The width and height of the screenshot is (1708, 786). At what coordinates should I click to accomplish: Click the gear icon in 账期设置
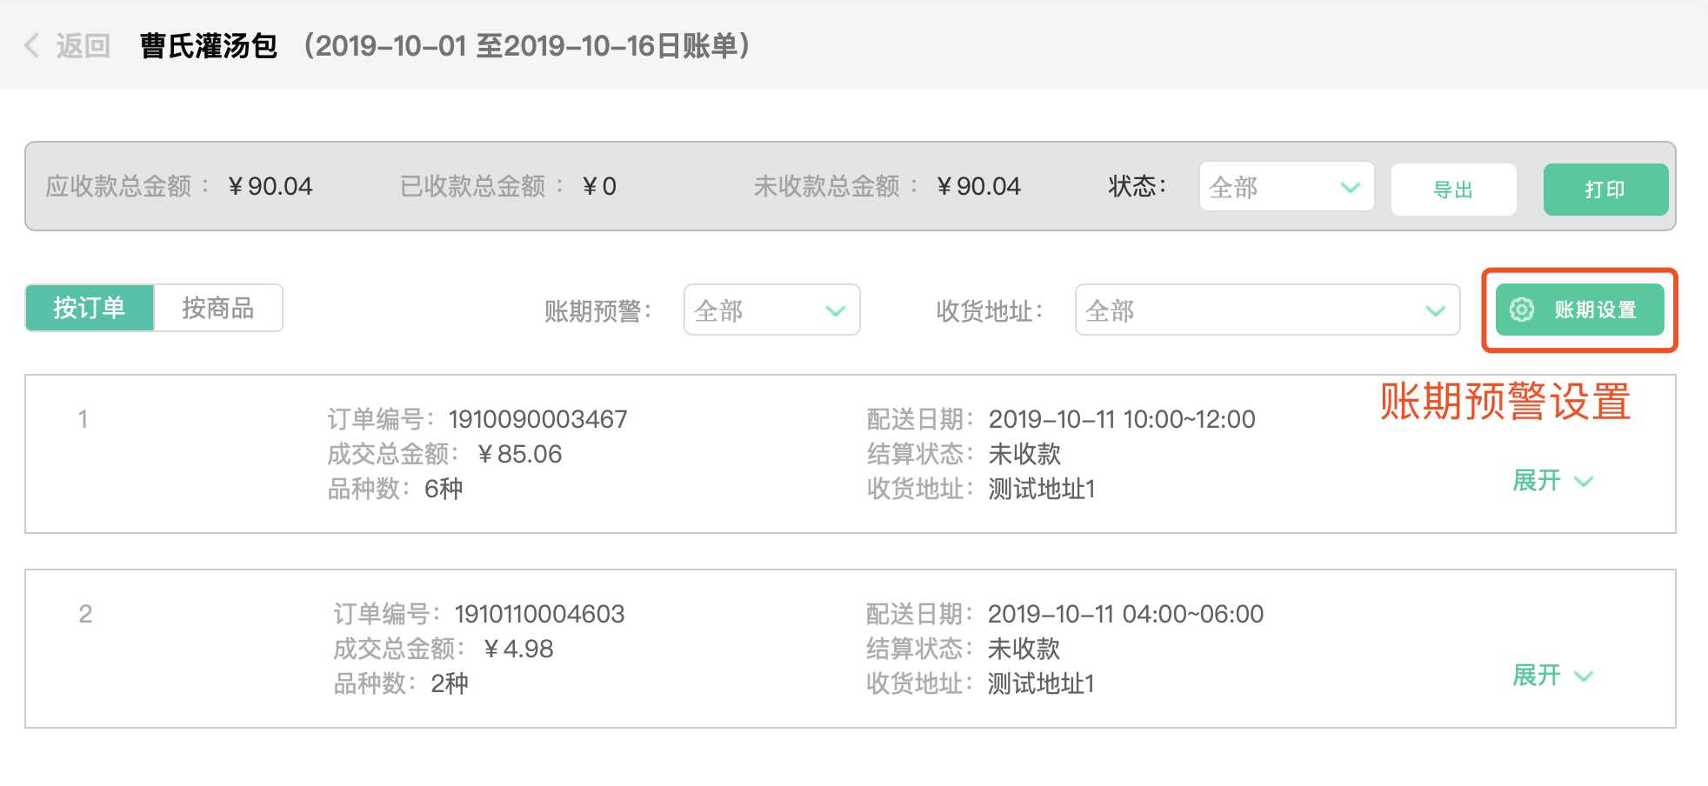tap(1521, 310)
